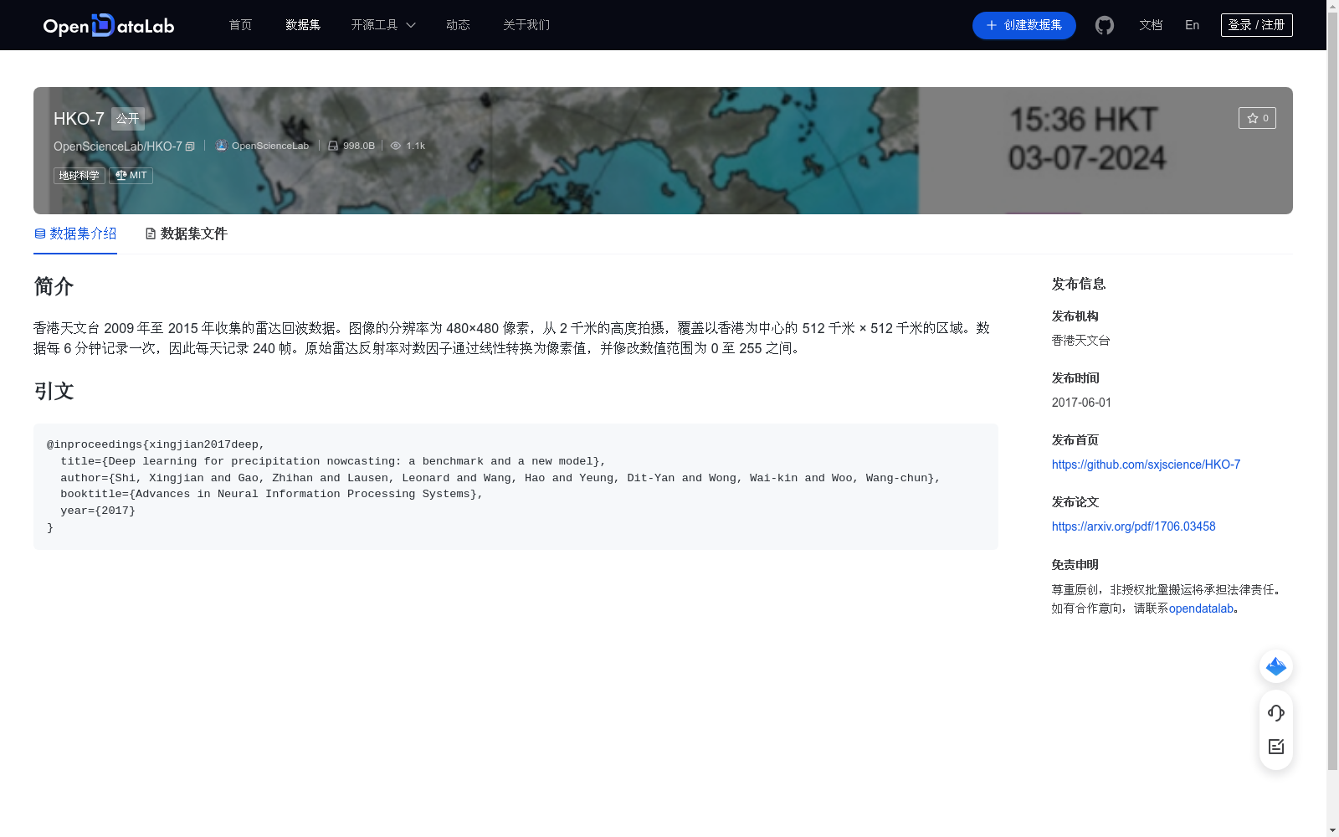Click the HKO-7 dataset title
The width and height of the screenshot is (1339, 837).
(79, 119)
